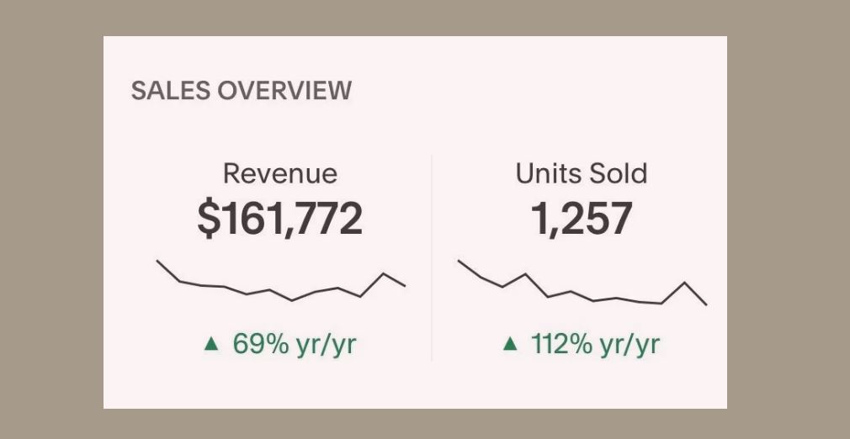Viewport: 850px width, 439px height.
Task: Click the 112% yr/yr growth text
Action: pos(595,343)
